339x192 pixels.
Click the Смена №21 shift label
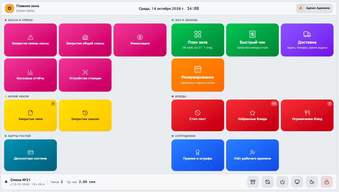21,180
